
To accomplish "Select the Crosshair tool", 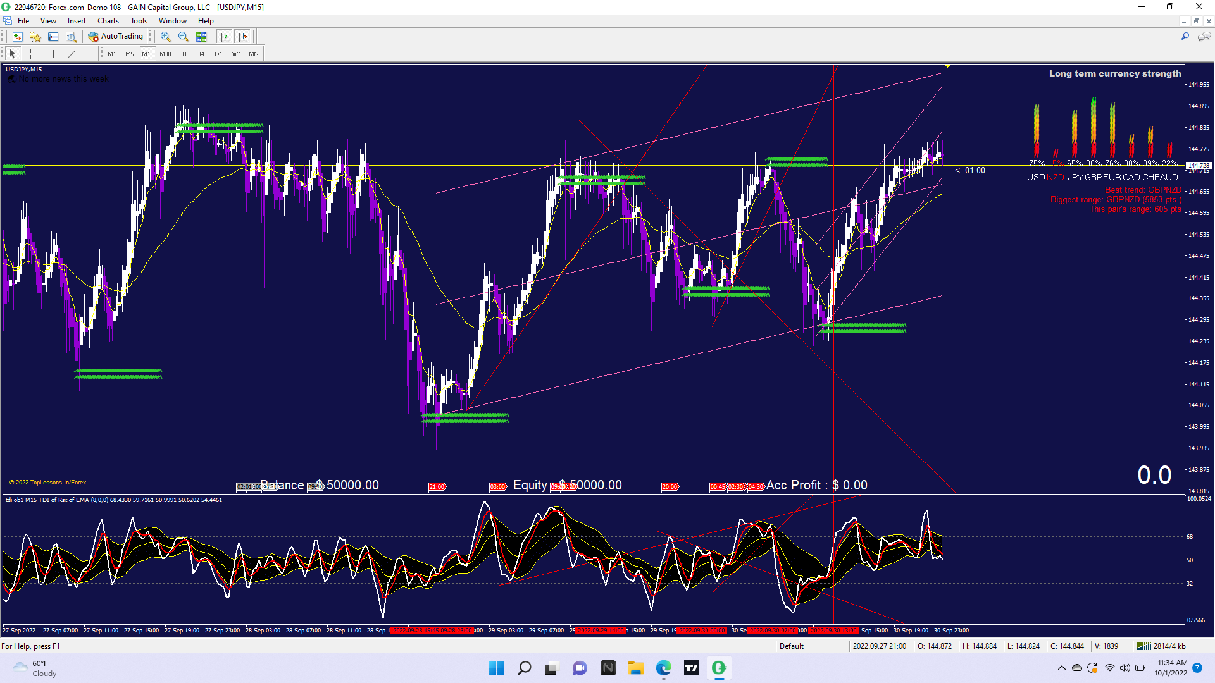I will click(30, 54).
